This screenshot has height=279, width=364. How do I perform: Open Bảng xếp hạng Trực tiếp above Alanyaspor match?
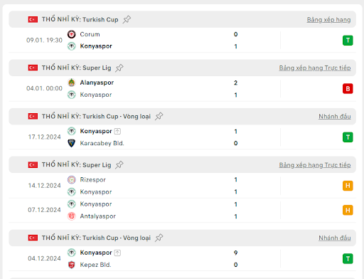coord(315,68)
